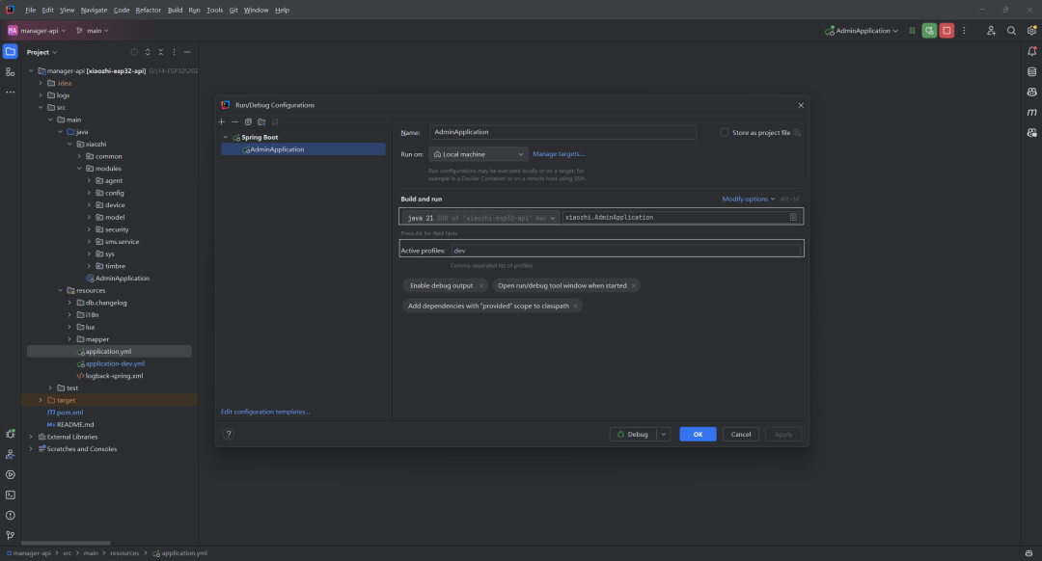The width and height of the screenshot is (1042, 561).
Task: Expand External Libraries node
Action: 31,437
